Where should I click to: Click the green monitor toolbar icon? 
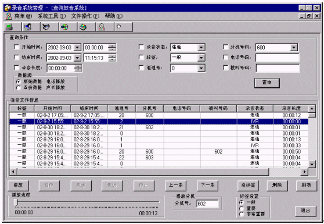click(9, 27)
